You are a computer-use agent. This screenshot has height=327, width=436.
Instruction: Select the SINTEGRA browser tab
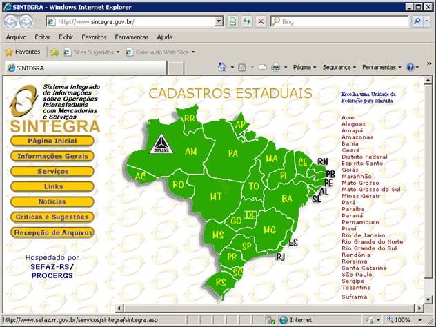[86, 68]
